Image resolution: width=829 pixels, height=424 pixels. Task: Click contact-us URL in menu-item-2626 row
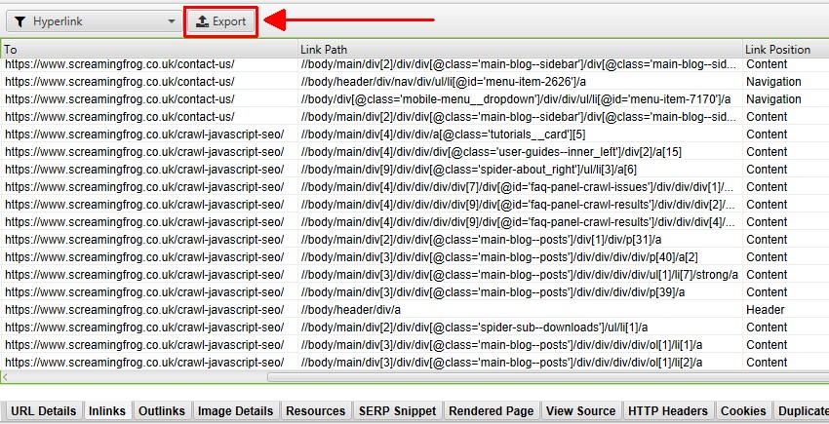120,82
